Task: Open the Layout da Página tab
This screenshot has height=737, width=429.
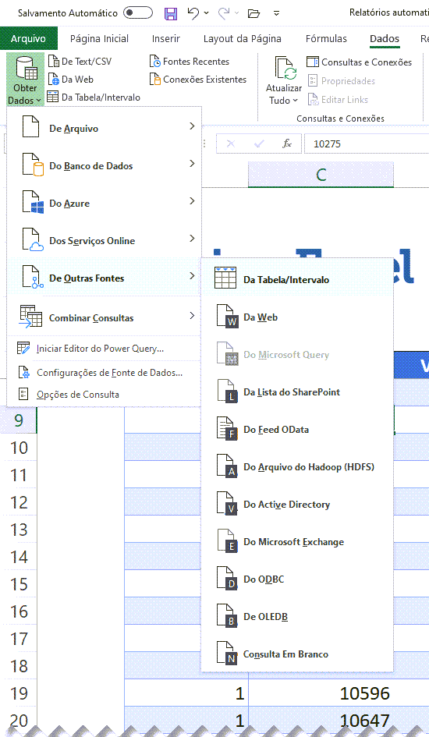Action: point(242,38)
